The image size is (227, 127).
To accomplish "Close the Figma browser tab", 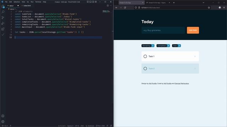I will click(170, 2).
